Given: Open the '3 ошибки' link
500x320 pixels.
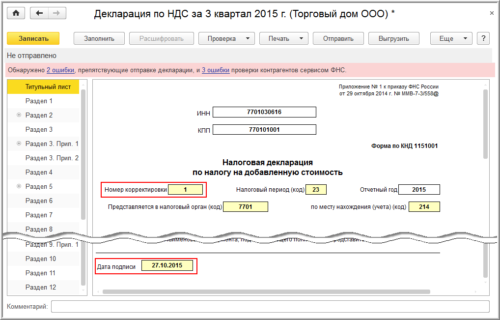Looking at the screenshot, I should tap(216, 70).
